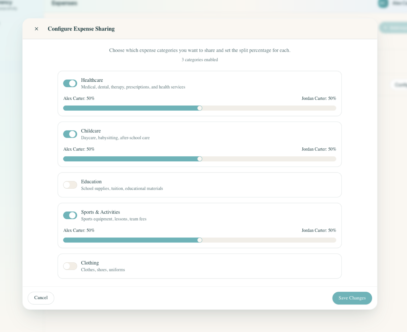407x332 pixels.
Task: Select the Education category card
Action: tap(200, 185)
